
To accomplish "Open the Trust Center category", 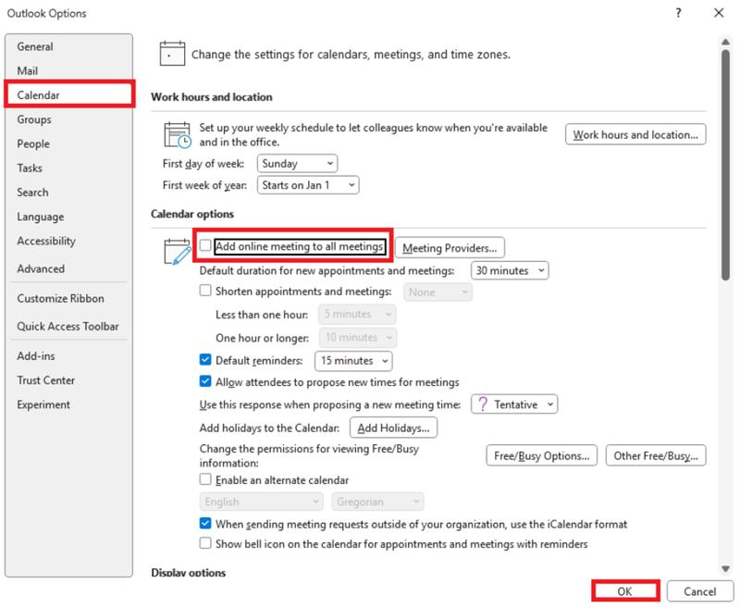I will click(x=68, y=380).
